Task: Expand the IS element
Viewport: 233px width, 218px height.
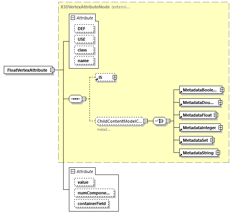Action: [x=115, y=77]
